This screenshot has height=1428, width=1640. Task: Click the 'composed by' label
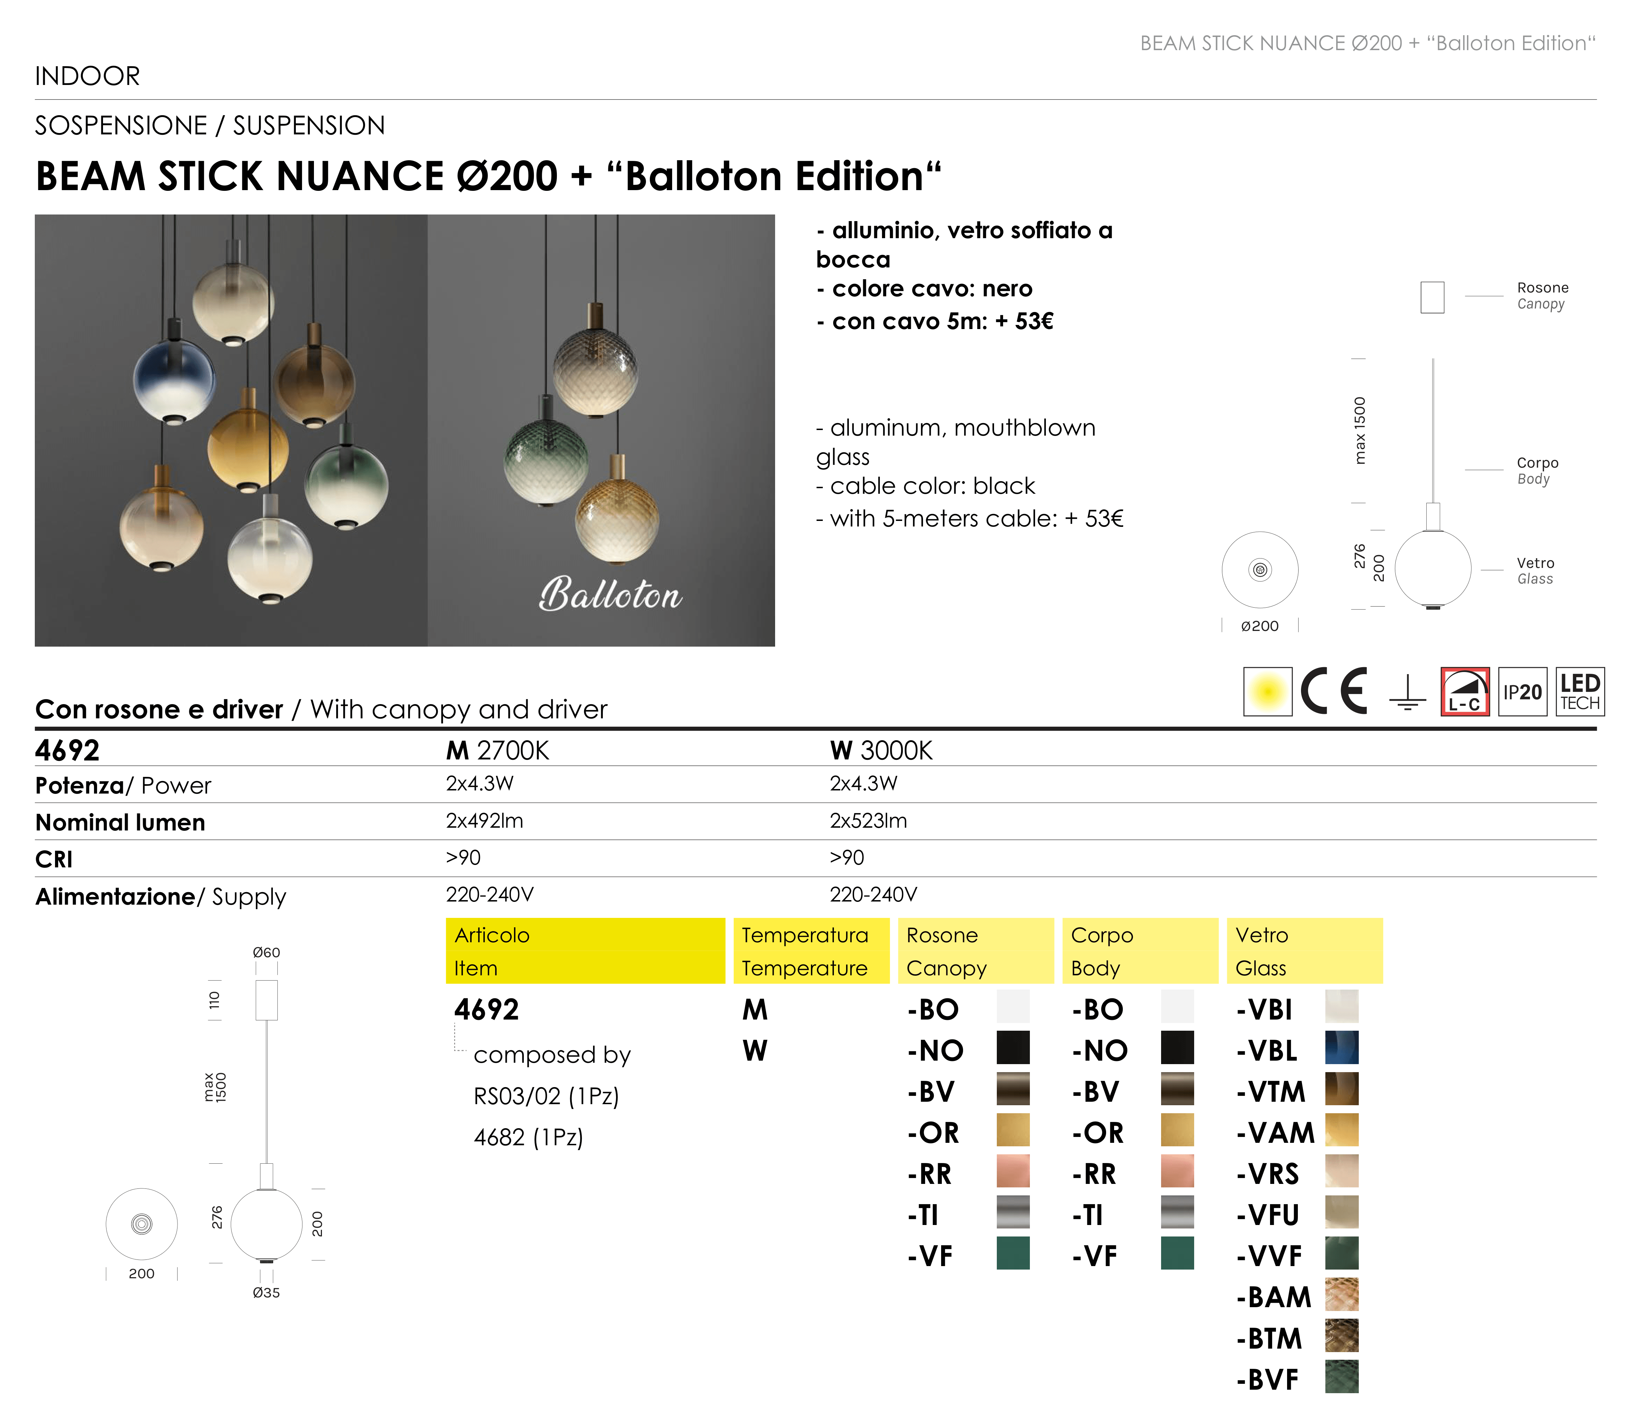(552, 1055)
